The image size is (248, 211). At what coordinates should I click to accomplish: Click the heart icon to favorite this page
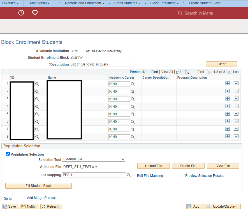coord(35,13)
